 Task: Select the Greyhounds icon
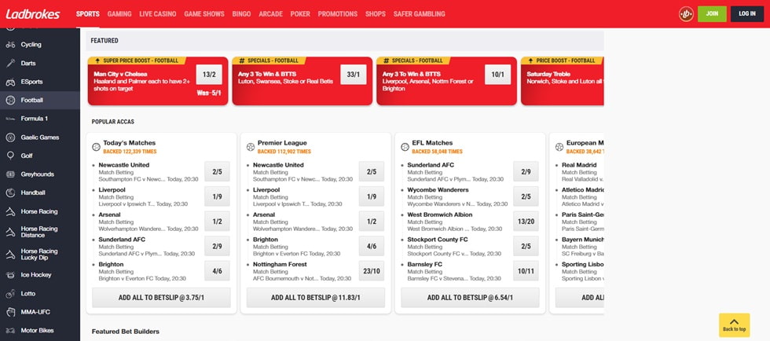tap(10, 174)
